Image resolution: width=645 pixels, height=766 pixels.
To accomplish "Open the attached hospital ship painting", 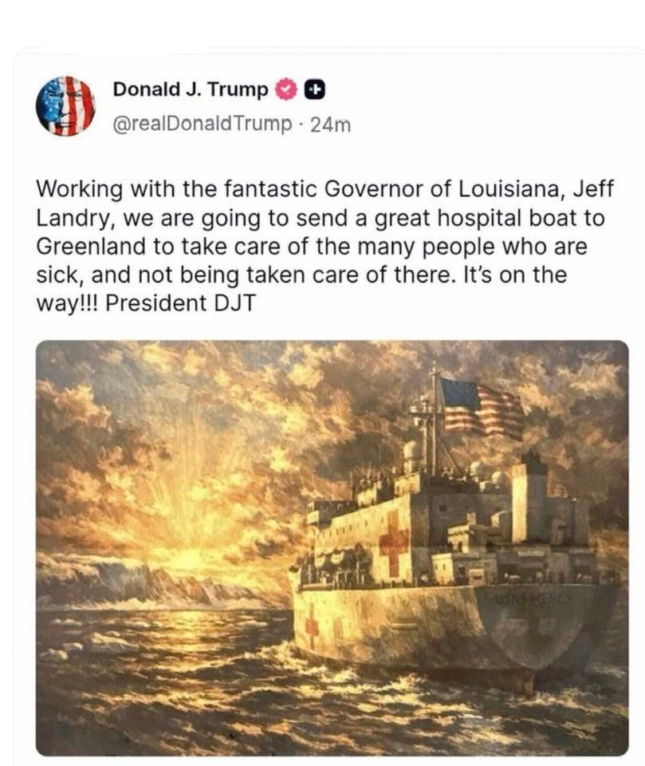I will click(332, 548).
